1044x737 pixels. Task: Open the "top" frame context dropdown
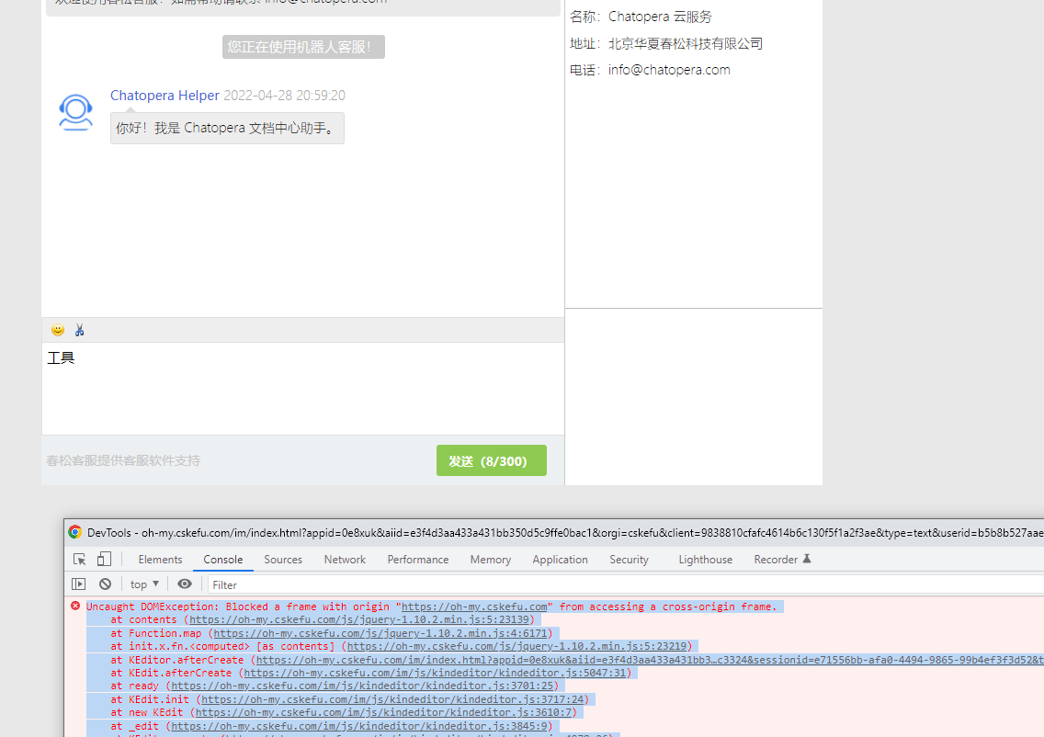pyautogui.click(x=143, y=584)
